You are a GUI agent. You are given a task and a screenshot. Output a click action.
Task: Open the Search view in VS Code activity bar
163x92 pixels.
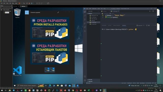pyautogui.click(x=85, y=16)
